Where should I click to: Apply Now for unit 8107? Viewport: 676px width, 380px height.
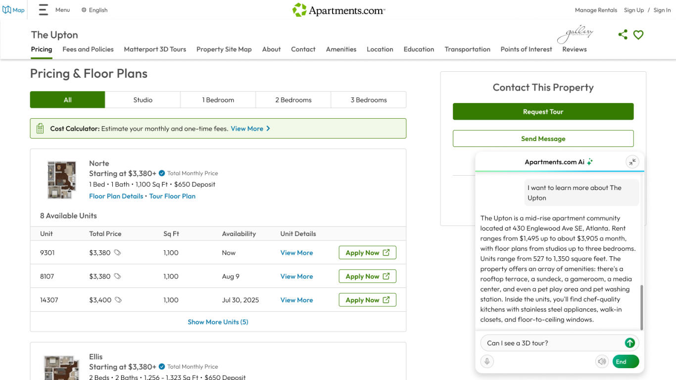[367, 276]
